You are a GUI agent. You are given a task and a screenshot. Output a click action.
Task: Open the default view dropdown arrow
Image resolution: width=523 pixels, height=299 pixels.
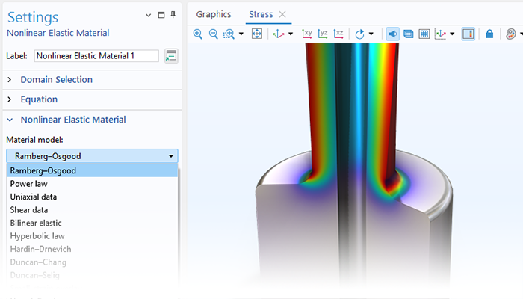coord(291,34)
